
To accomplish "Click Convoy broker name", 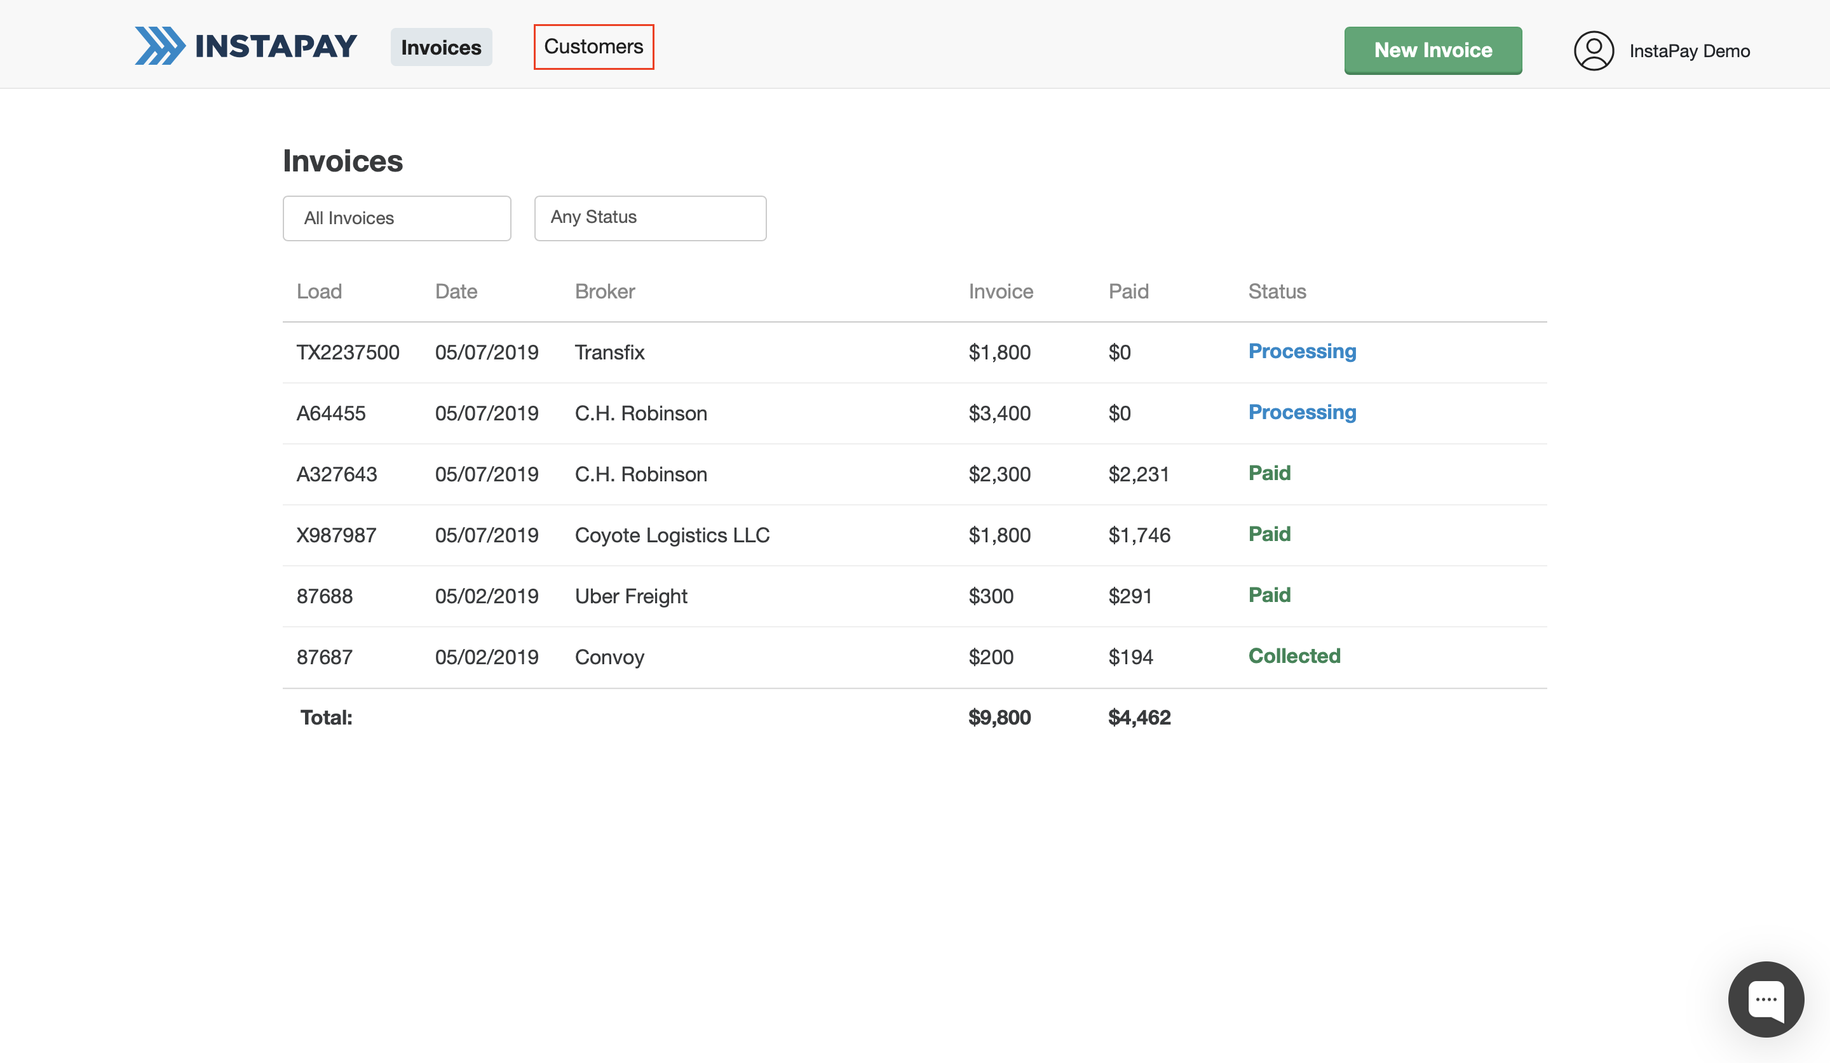I will point(609,657).
